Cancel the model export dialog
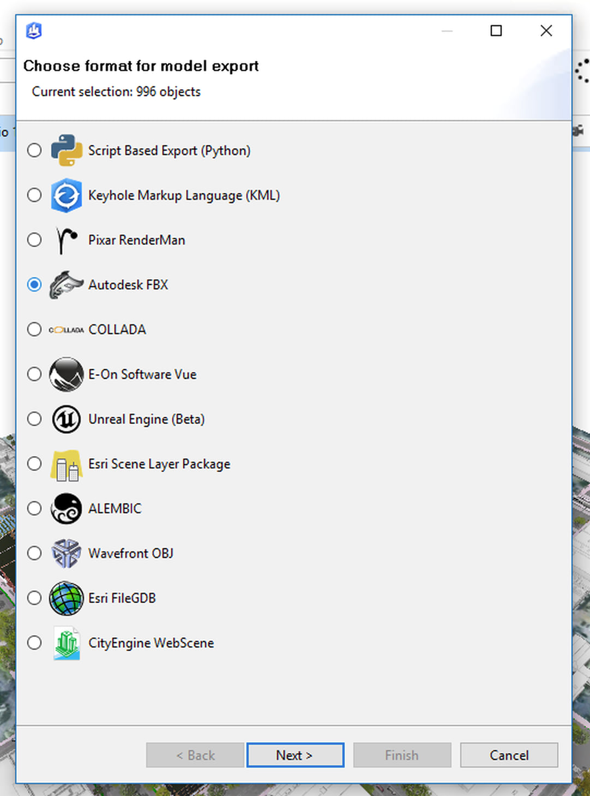Screen dimensions: 590x796 click(x=509, y=755)
